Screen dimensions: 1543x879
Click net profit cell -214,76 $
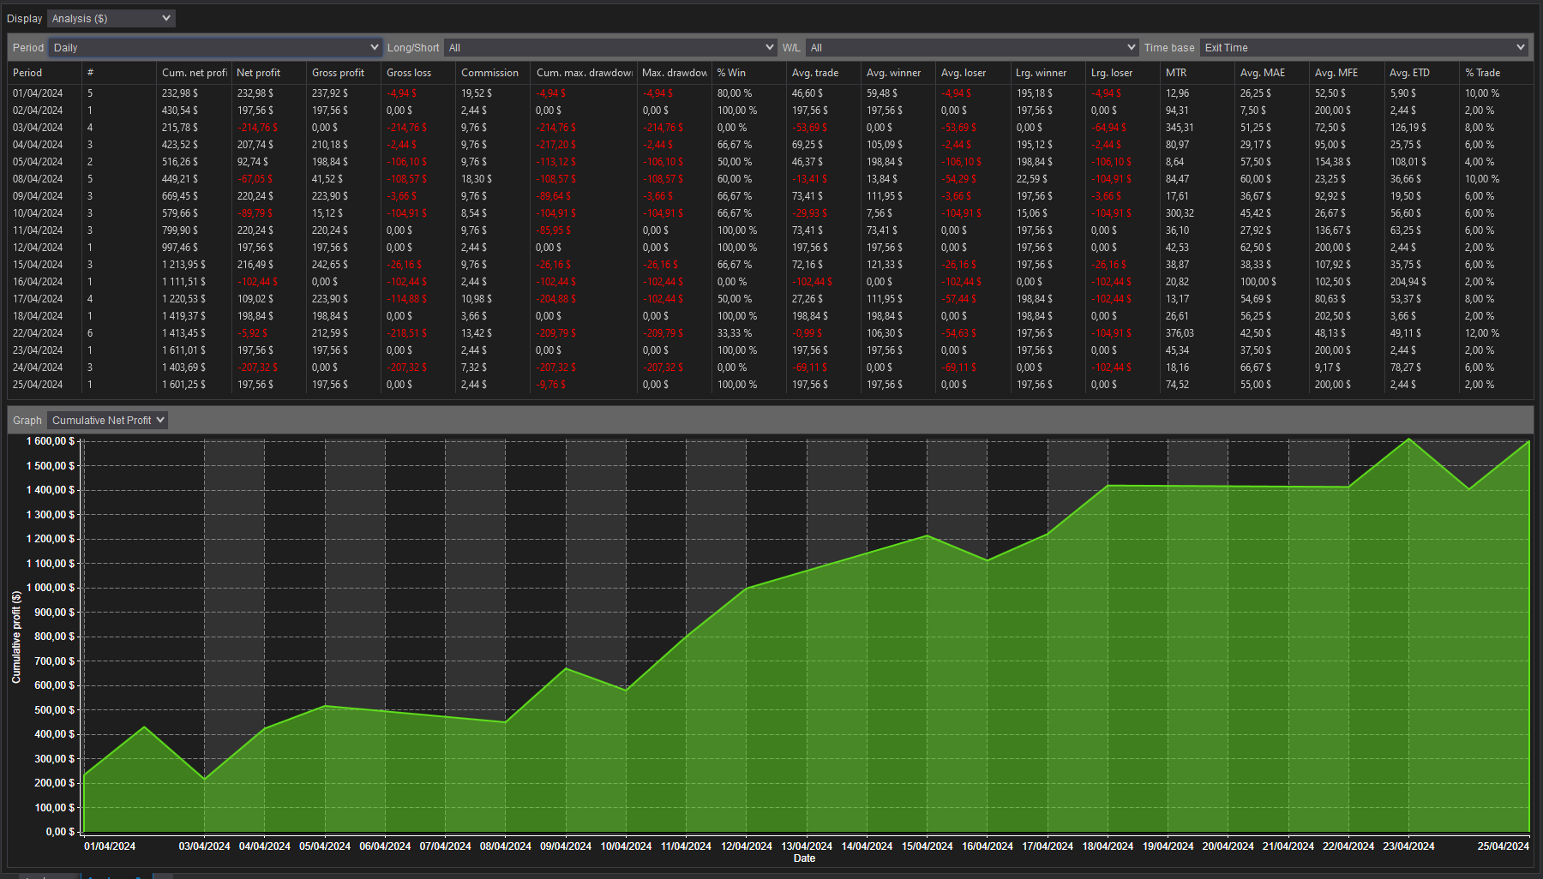(x=257, y=128)
